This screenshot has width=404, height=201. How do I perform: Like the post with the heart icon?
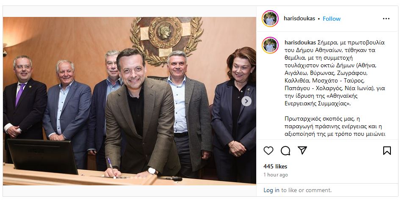coord(268,151)
